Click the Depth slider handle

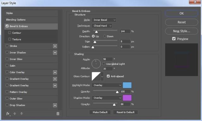click(x=96, y=32)
